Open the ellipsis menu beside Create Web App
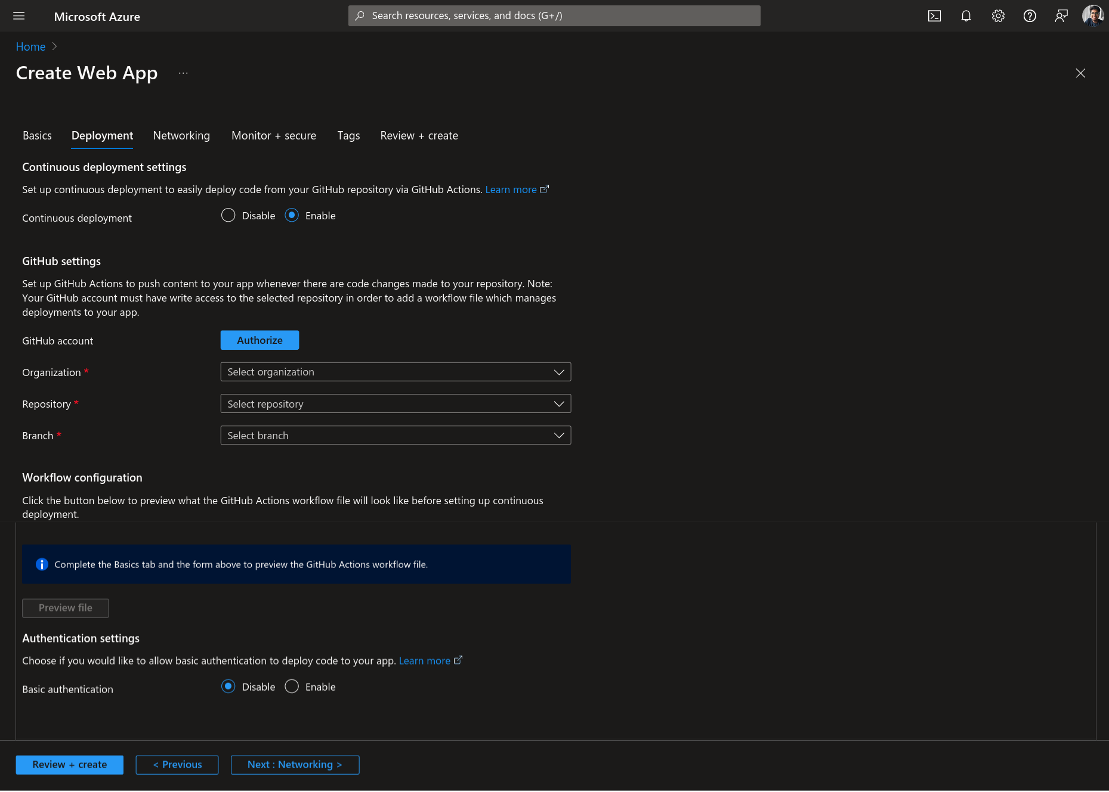 pos(183,73)
